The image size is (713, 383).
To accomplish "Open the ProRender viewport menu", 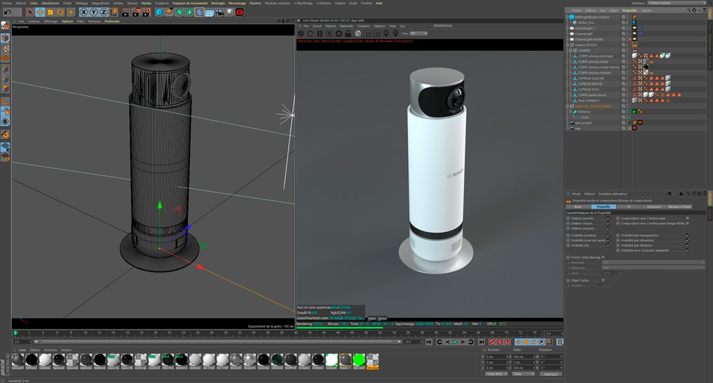I will tap(112, 21).
